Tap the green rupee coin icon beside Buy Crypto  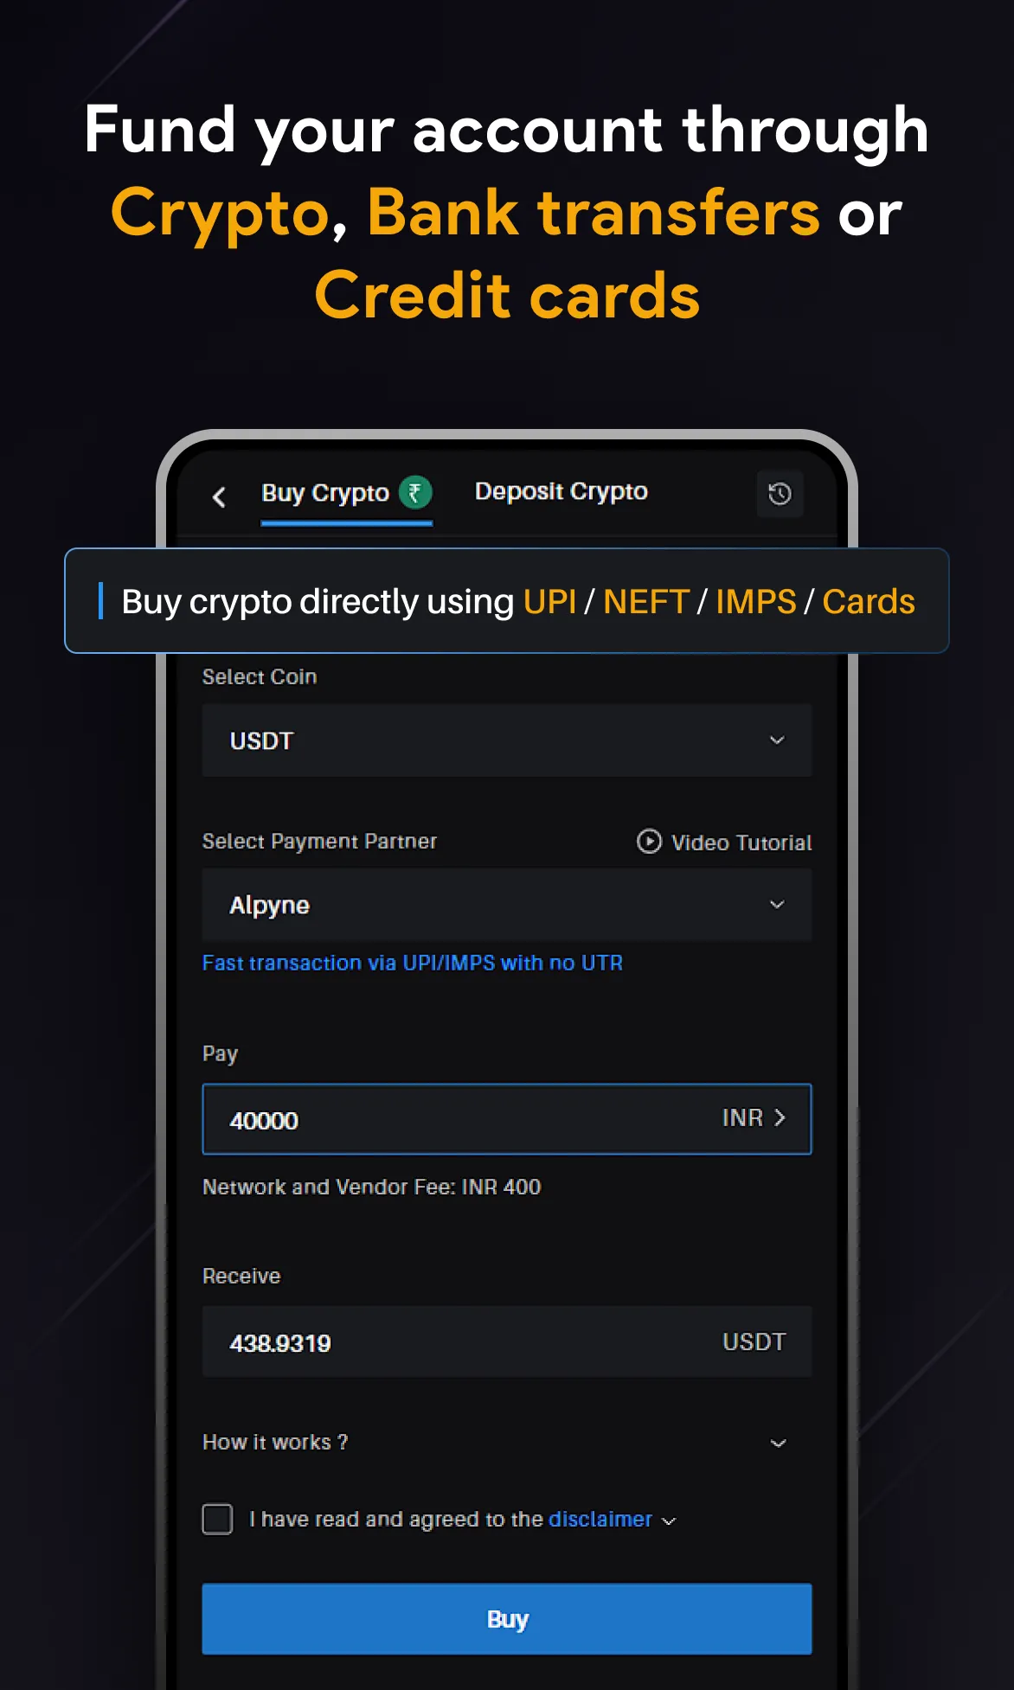tap(417, 491)
